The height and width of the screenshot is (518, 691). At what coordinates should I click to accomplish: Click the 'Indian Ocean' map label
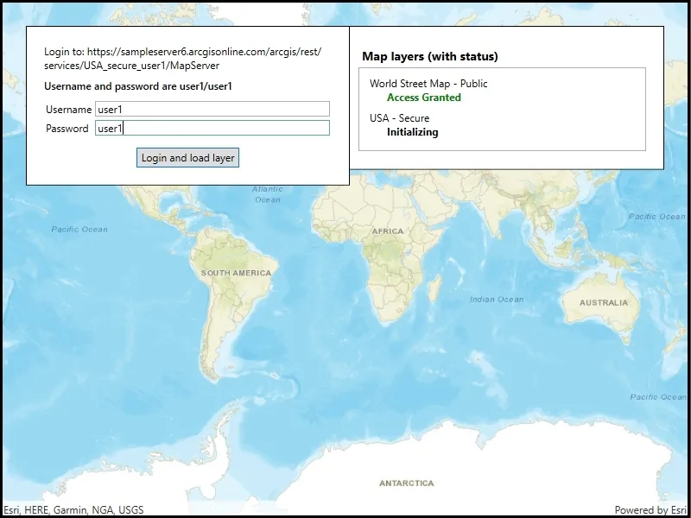[x=497, y=300]
